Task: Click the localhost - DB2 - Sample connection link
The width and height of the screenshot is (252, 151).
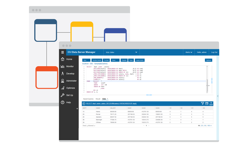Action: pyautogui.click(x=95, y=64)
